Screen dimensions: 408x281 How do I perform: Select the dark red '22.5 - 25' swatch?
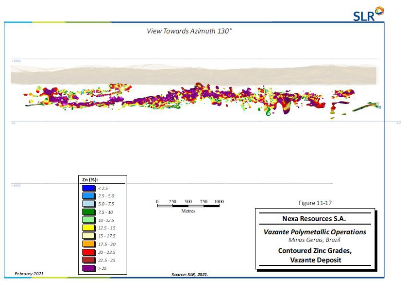[88, 260]
